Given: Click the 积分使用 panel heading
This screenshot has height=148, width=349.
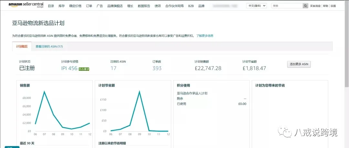Looking at the screenshot, I should click(x=184, y=85).
